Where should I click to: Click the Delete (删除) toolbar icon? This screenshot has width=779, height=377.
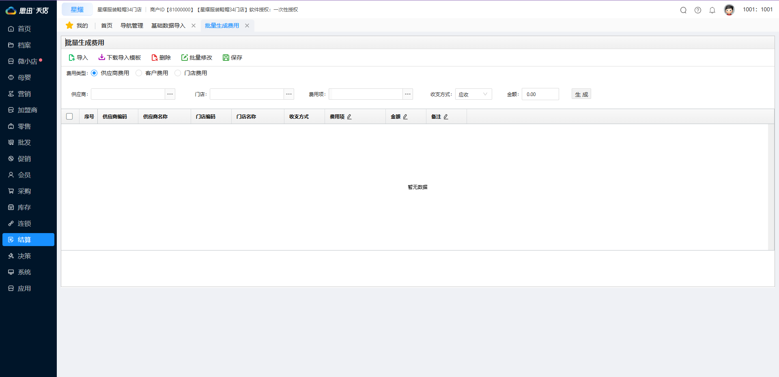[155, 58]
